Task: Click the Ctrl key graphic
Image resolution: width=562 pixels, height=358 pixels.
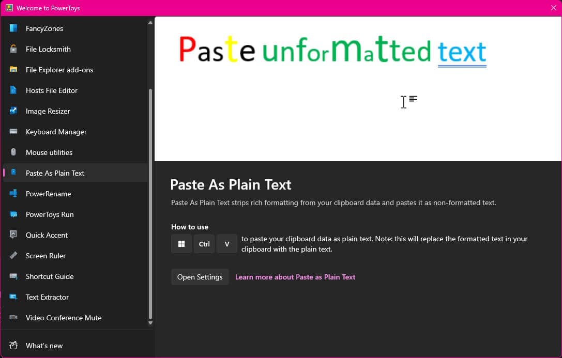Action: 204,244
